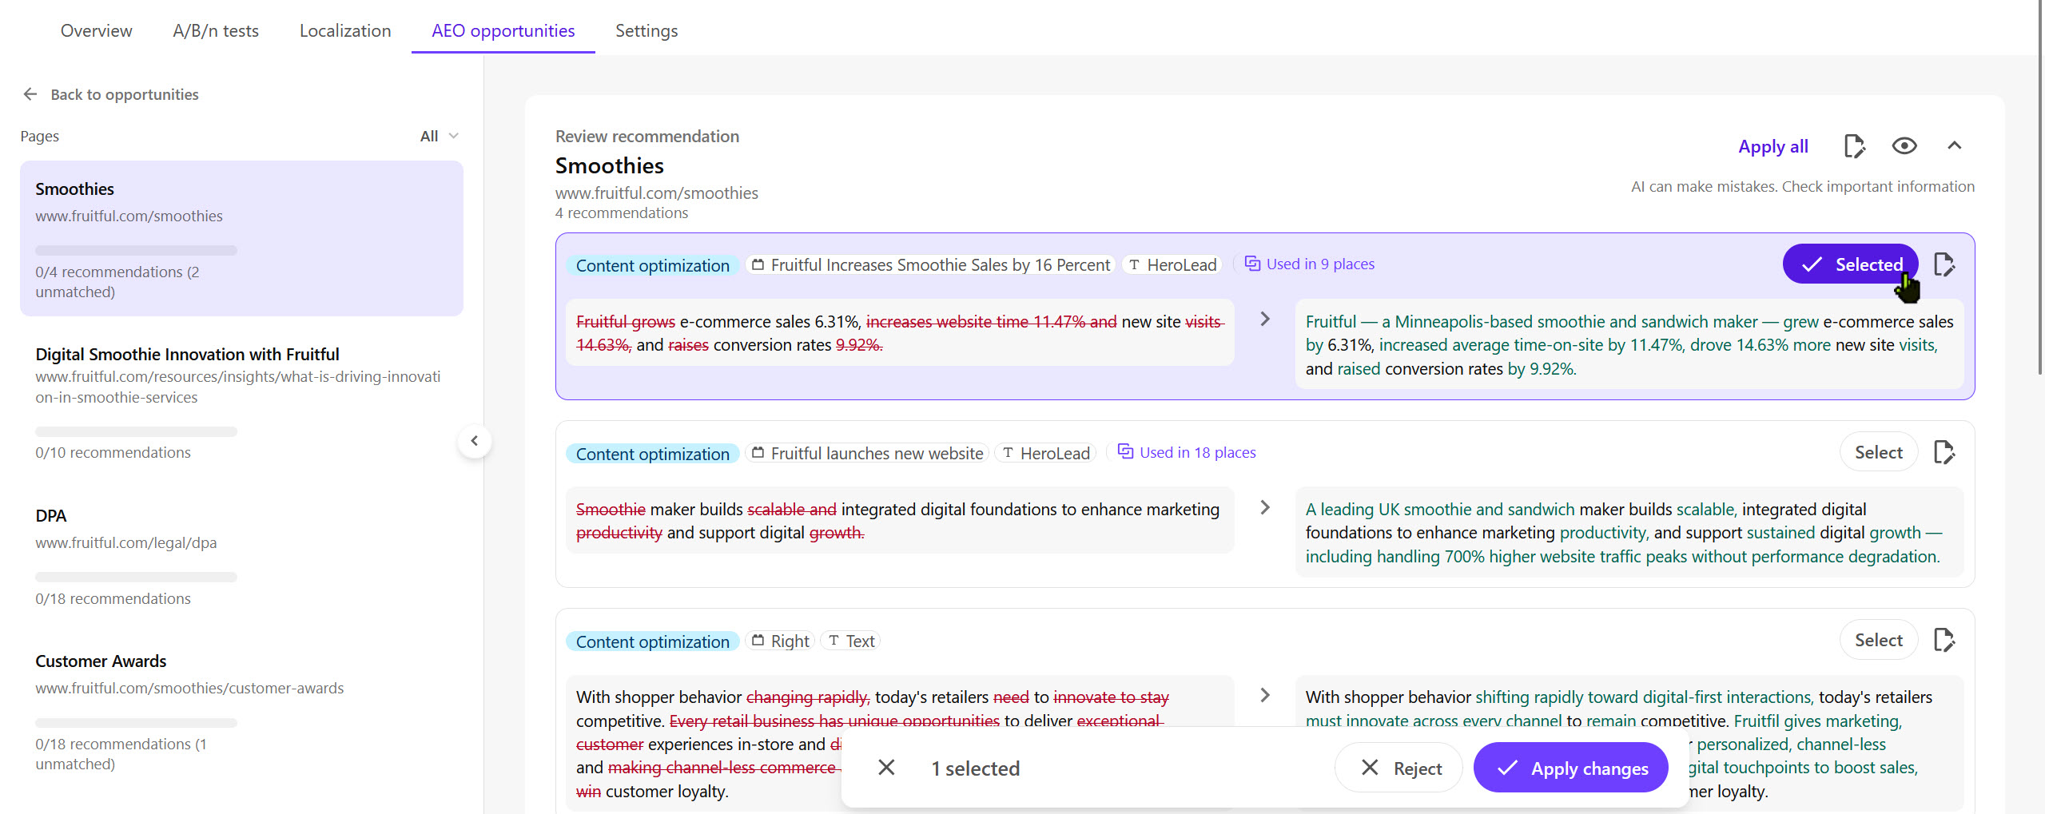
Task: Click 0/10 recommendations text
Action: [113, 452]
